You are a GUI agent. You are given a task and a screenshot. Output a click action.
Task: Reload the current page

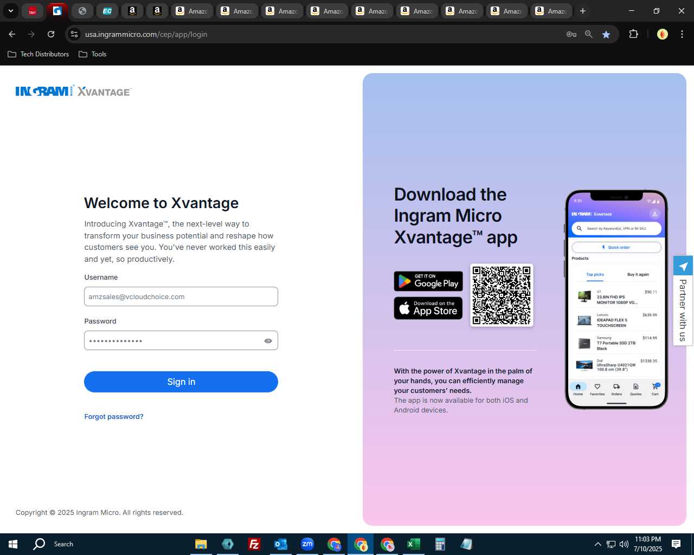tap(51, 34)
